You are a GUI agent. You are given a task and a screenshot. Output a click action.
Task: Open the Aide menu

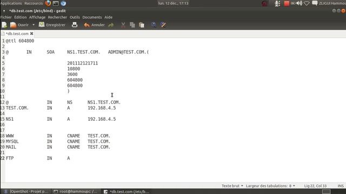pos(108,17)
